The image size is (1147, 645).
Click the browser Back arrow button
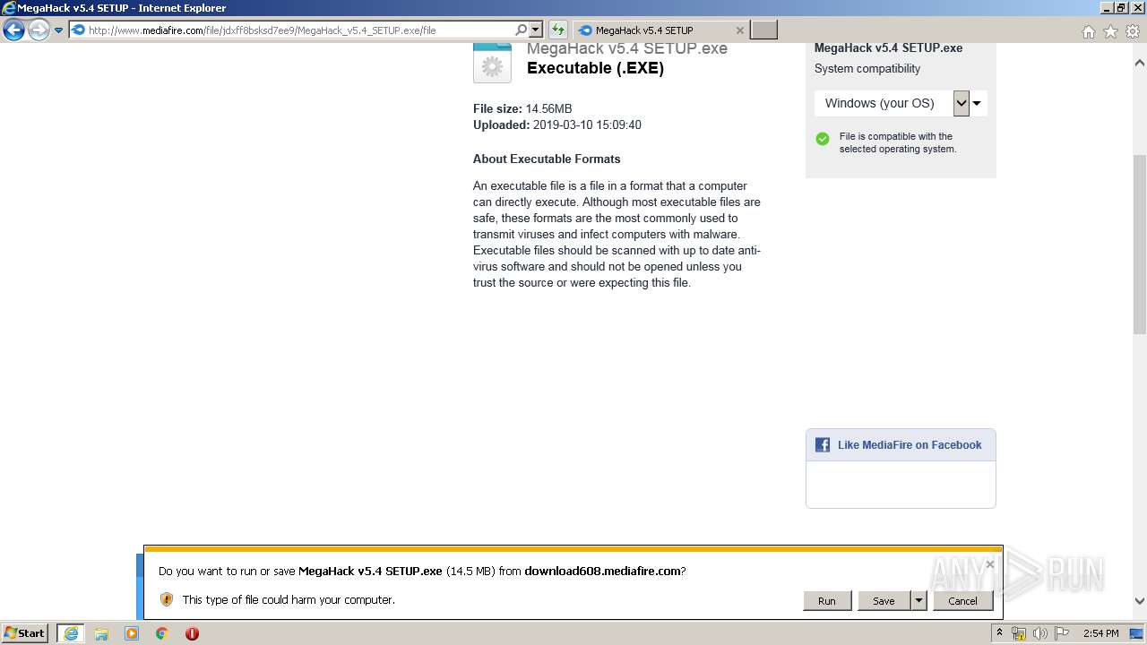(x=13, y=30)
